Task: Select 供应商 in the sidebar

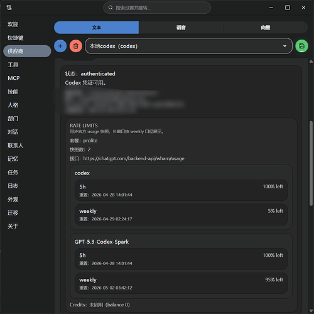Action: pos(27,51)
